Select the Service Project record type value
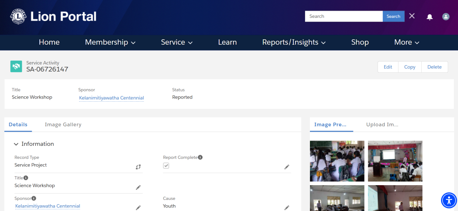 point(31,165)
